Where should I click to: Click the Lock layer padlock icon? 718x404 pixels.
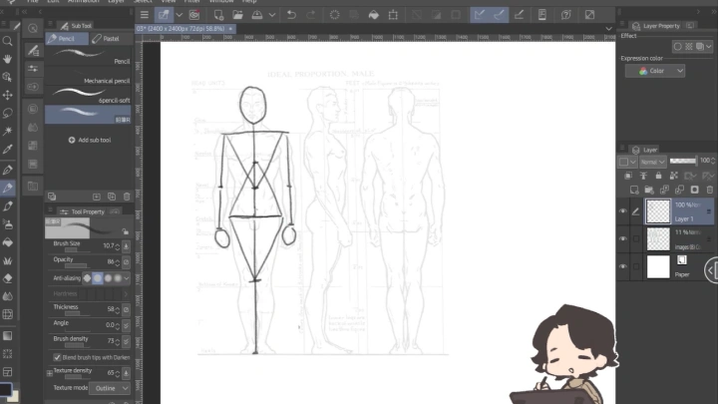click(658, 176)
